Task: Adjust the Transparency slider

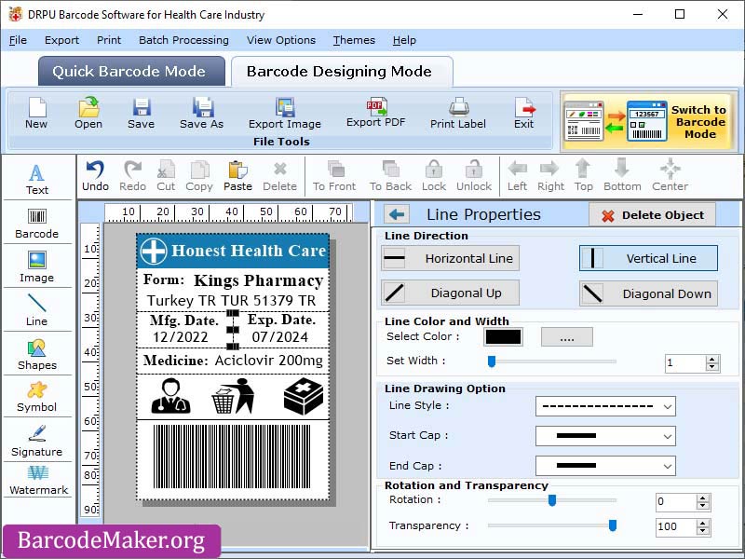Action: 612,526
